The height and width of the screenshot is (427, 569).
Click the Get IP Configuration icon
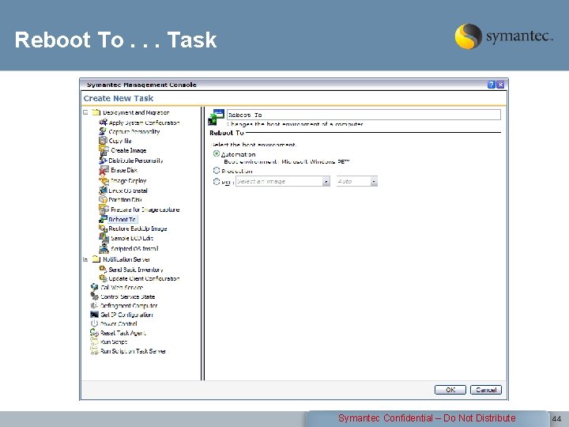coord(94,315)
